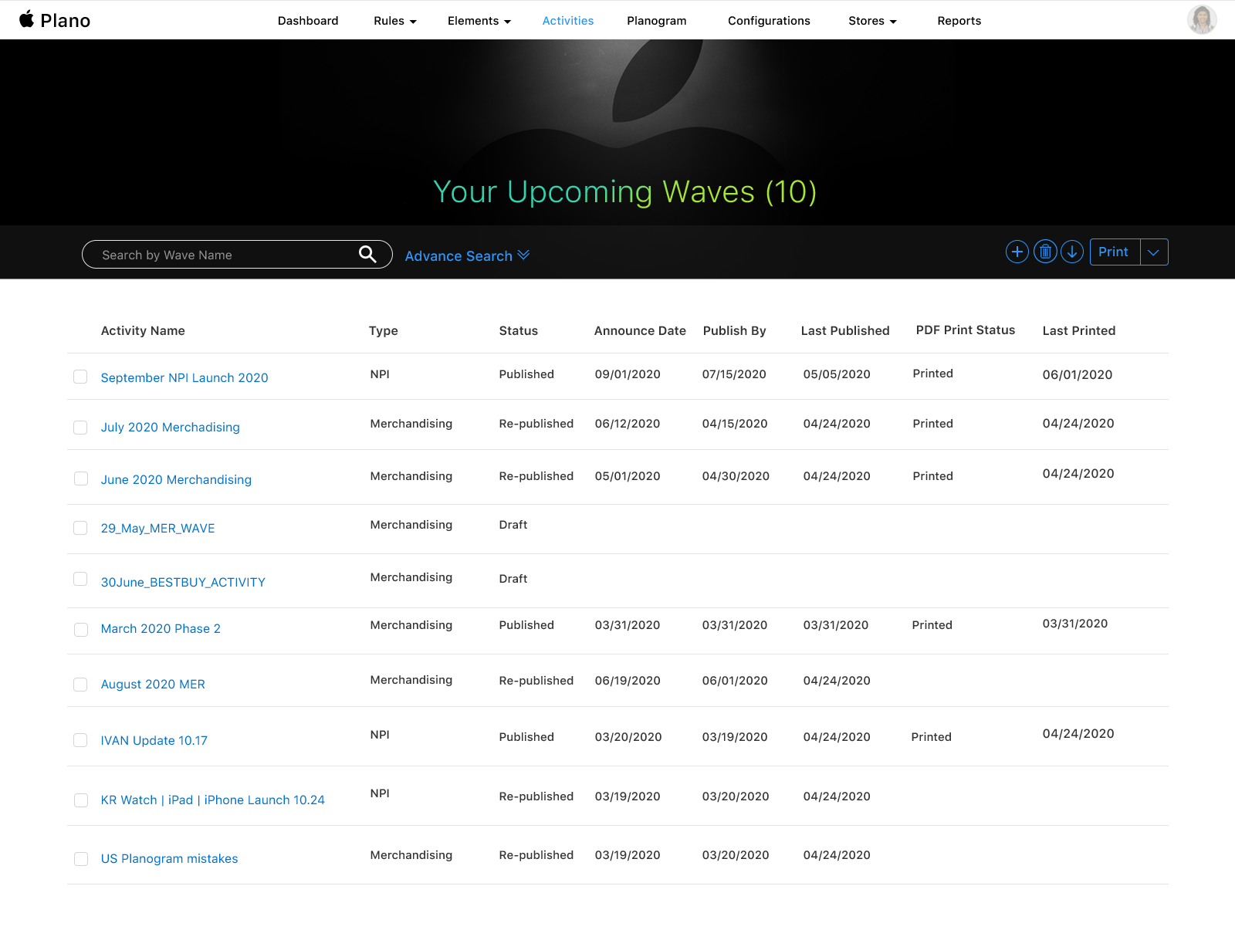Image resolution: width=1235 pixels, height=930 pixels.
Task: Expand Advance Search options
Action: coord(467,255)
